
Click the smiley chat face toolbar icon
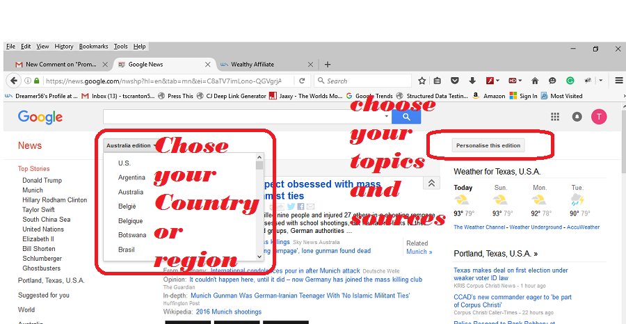pos(552,81)
